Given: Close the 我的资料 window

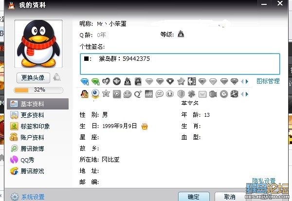Looking at the screenshot, I should 280,3.
